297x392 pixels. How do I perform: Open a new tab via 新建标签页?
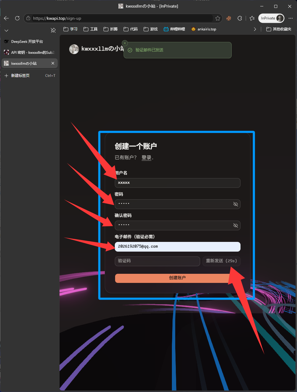coord(29,75)
